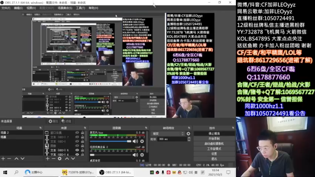Remove the selected source with the minus icon
The width and height of the screenshot is (315, 177).
[x=54, y=159]
